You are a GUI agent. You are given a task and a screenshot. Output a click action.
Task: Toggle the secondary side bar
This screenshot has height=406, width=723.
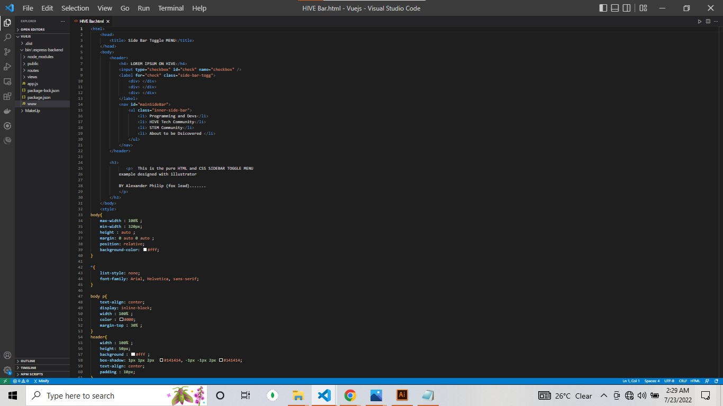tap(627, 8)
